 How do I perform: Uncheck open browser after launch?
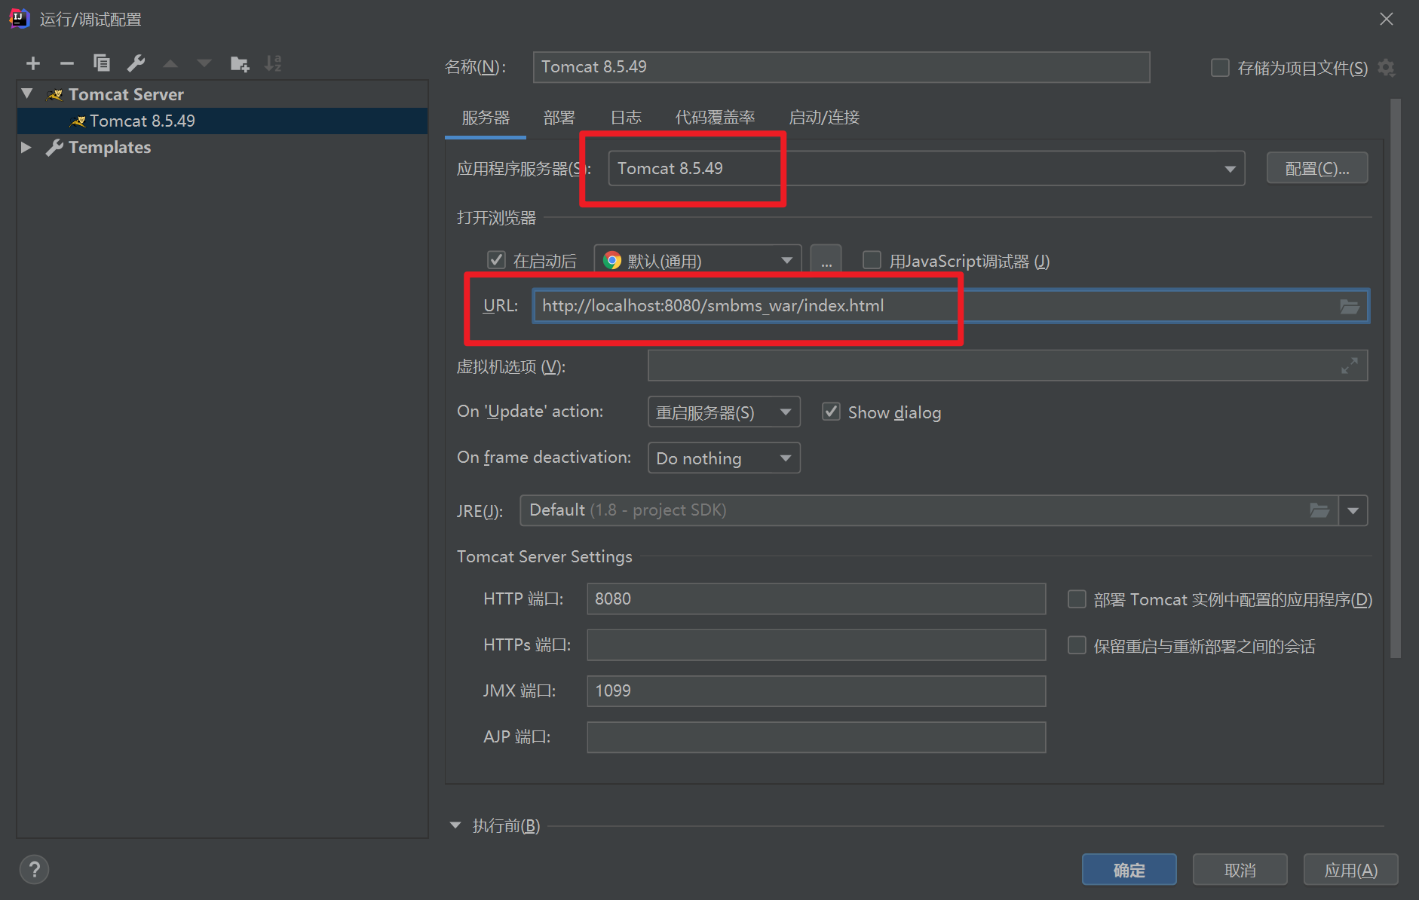496,260
